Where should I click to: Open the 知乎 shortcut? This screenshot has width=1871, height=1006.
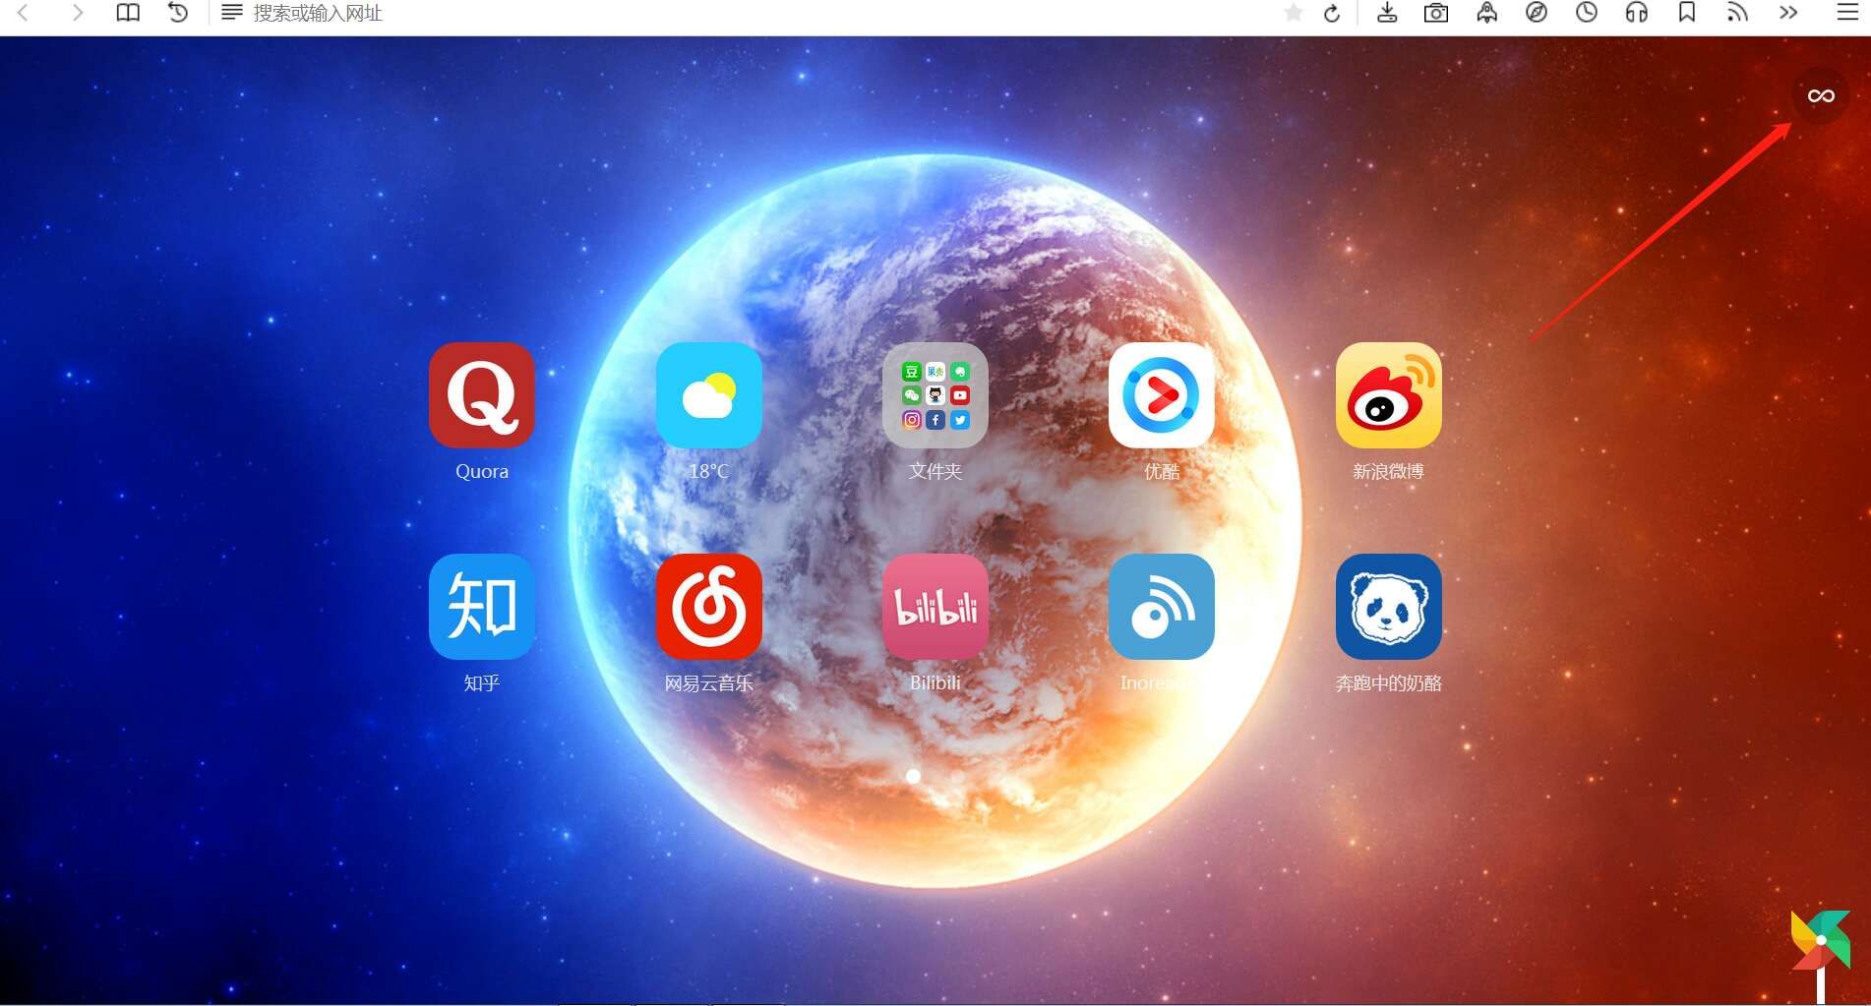482,607
